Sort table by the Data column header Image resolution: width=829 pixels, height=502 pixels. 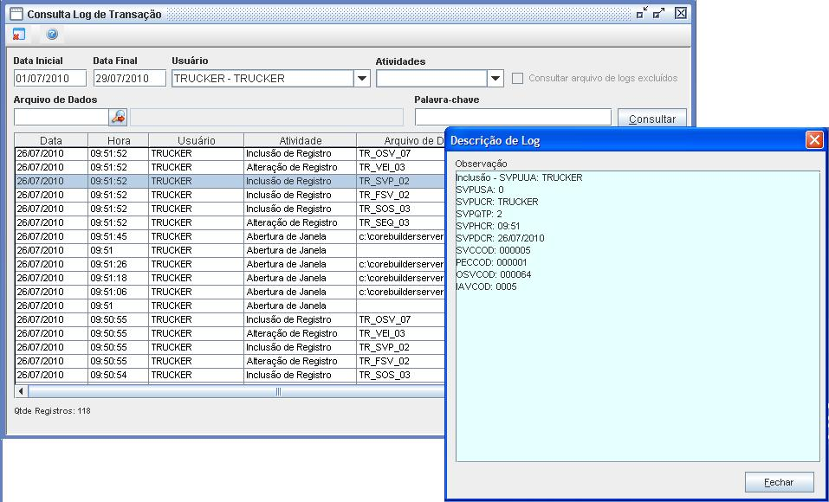click(51, 140)
